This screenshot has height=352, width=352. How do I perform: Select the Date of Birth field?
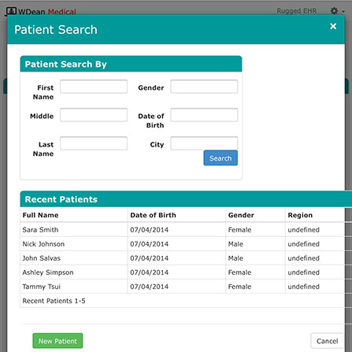204,115
